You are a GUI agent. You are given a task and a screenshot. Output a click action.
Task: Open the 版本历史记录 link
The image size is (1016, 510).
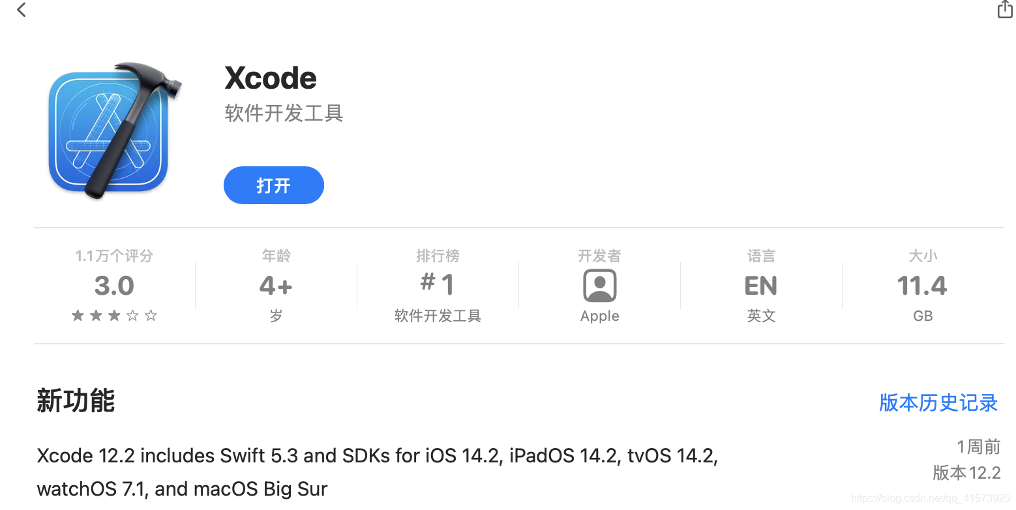(x=937, y=403)
